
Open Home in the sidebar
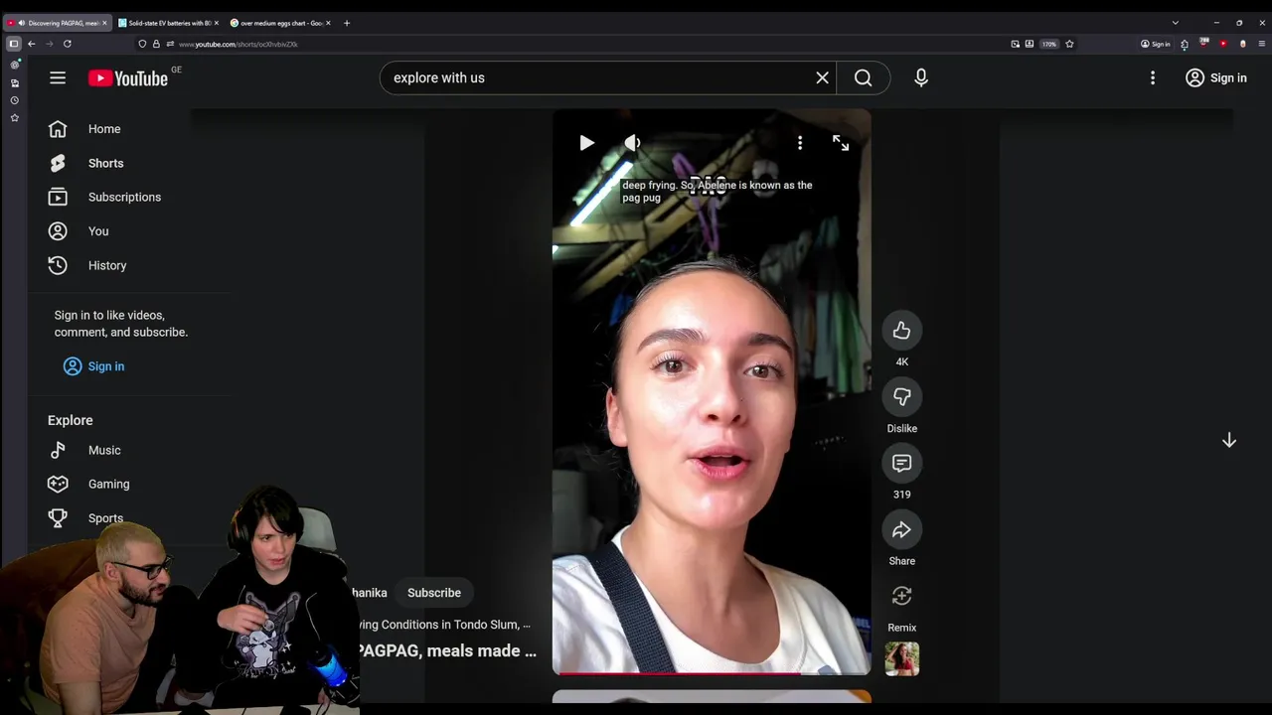pos(104,129)
